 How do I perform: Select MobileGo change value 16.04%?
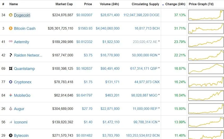pos(180,95)
